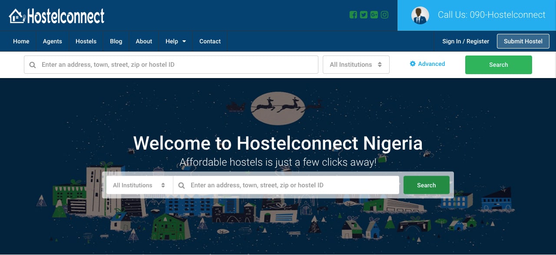Open the Google Plus social icon
The width and height of the screenshot is (556, 255).
[374, 15]
